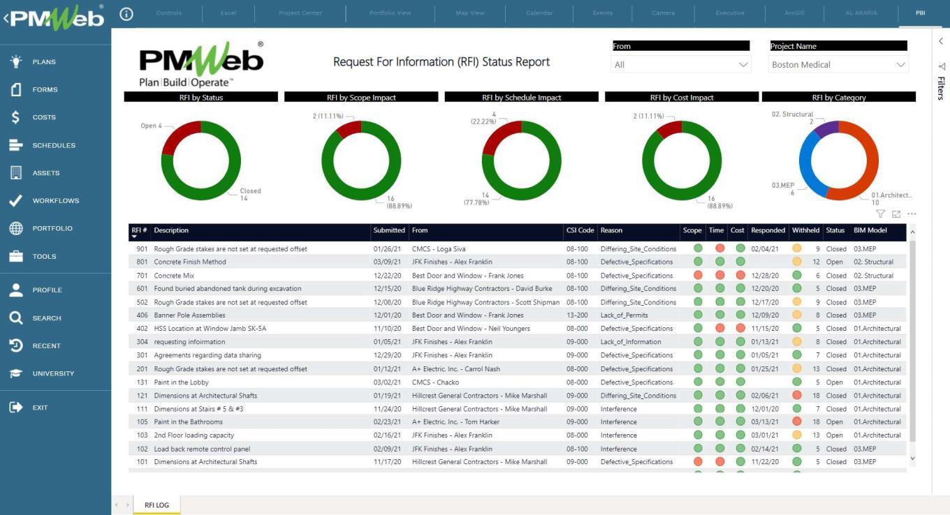Screen dimensions: 950x515
Task: Select the row 'Concrete Finish Method'
Action: click(x=518, y=262)
